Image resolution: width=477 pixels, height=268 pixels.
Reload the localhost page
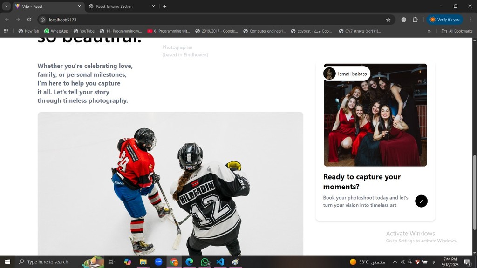pos(29,20)
